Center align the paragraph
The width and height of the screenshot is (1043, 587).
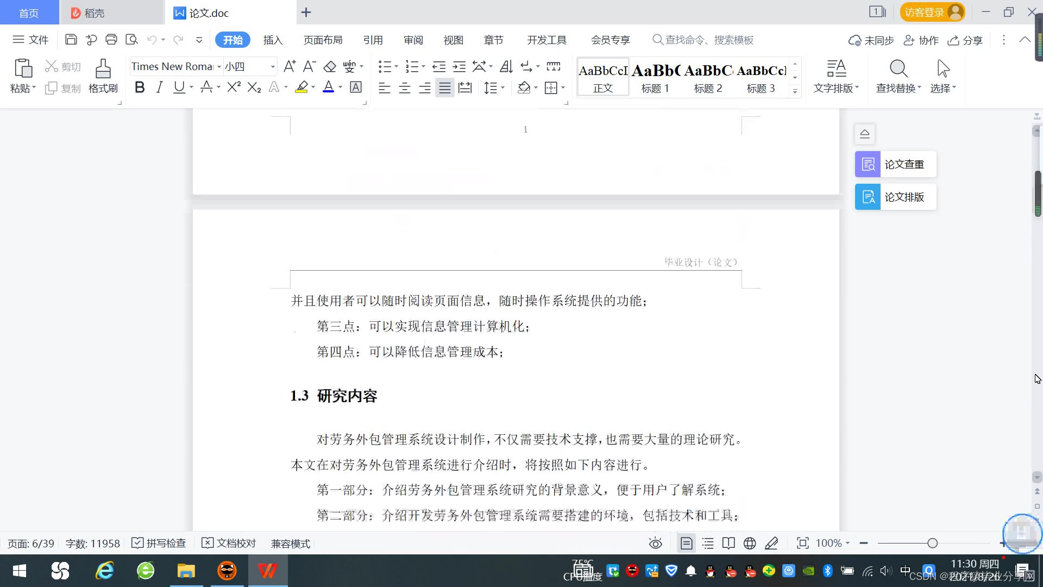(405, 88)
